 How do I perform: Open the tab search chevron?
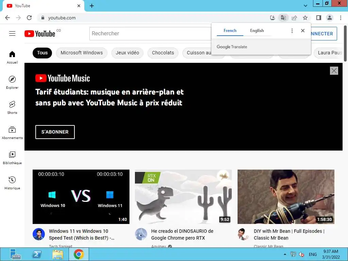306,6
